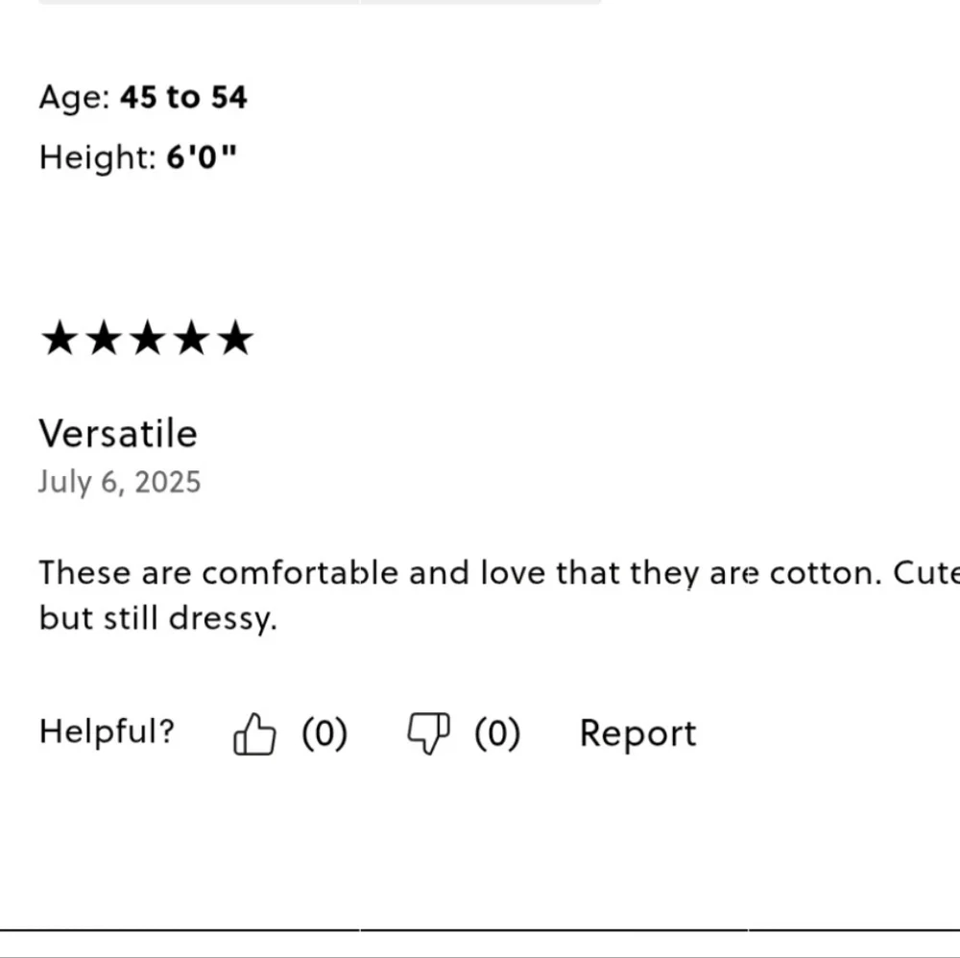Report this Versatile review
This screenshot has width=960, height=958.
click(638, 733)
